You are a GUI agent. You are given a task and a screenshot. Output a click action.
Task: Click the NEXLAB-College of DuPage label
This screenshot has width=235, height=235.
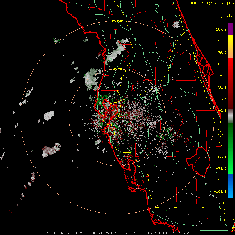[210, 3]
